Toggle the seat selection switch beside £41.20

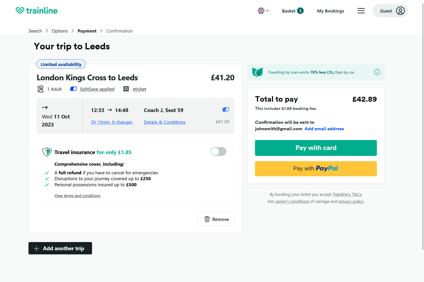tap(226, 109)
